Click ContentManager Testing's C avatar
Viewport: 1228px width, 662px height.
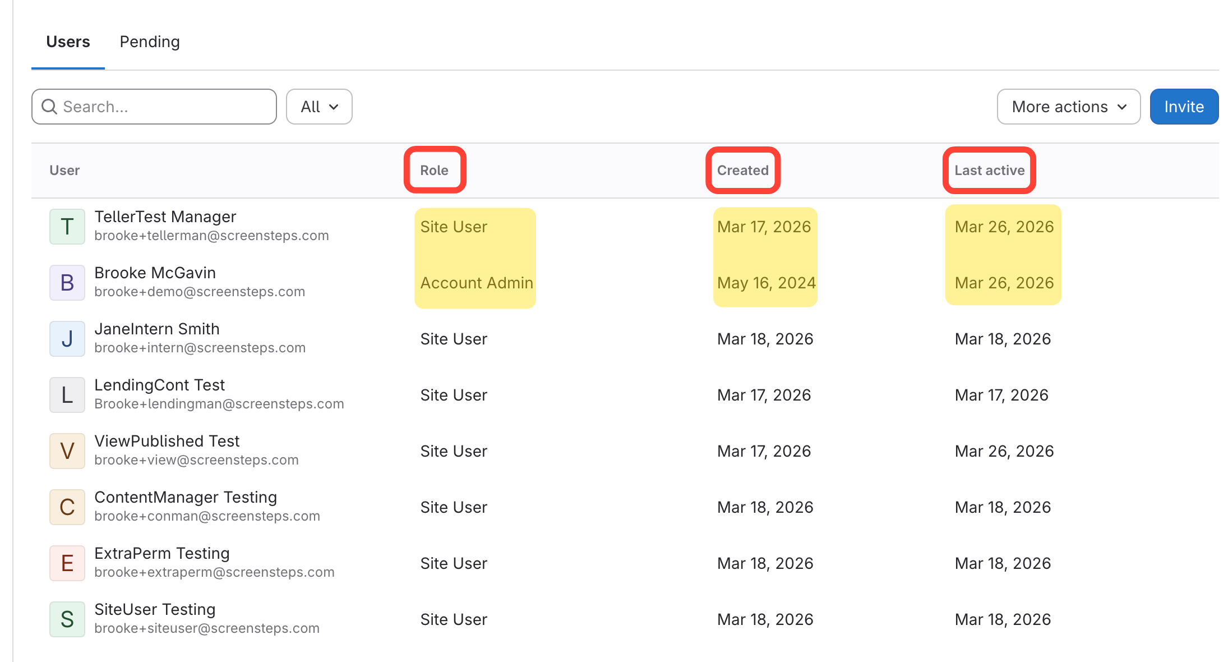coord(67,507)
